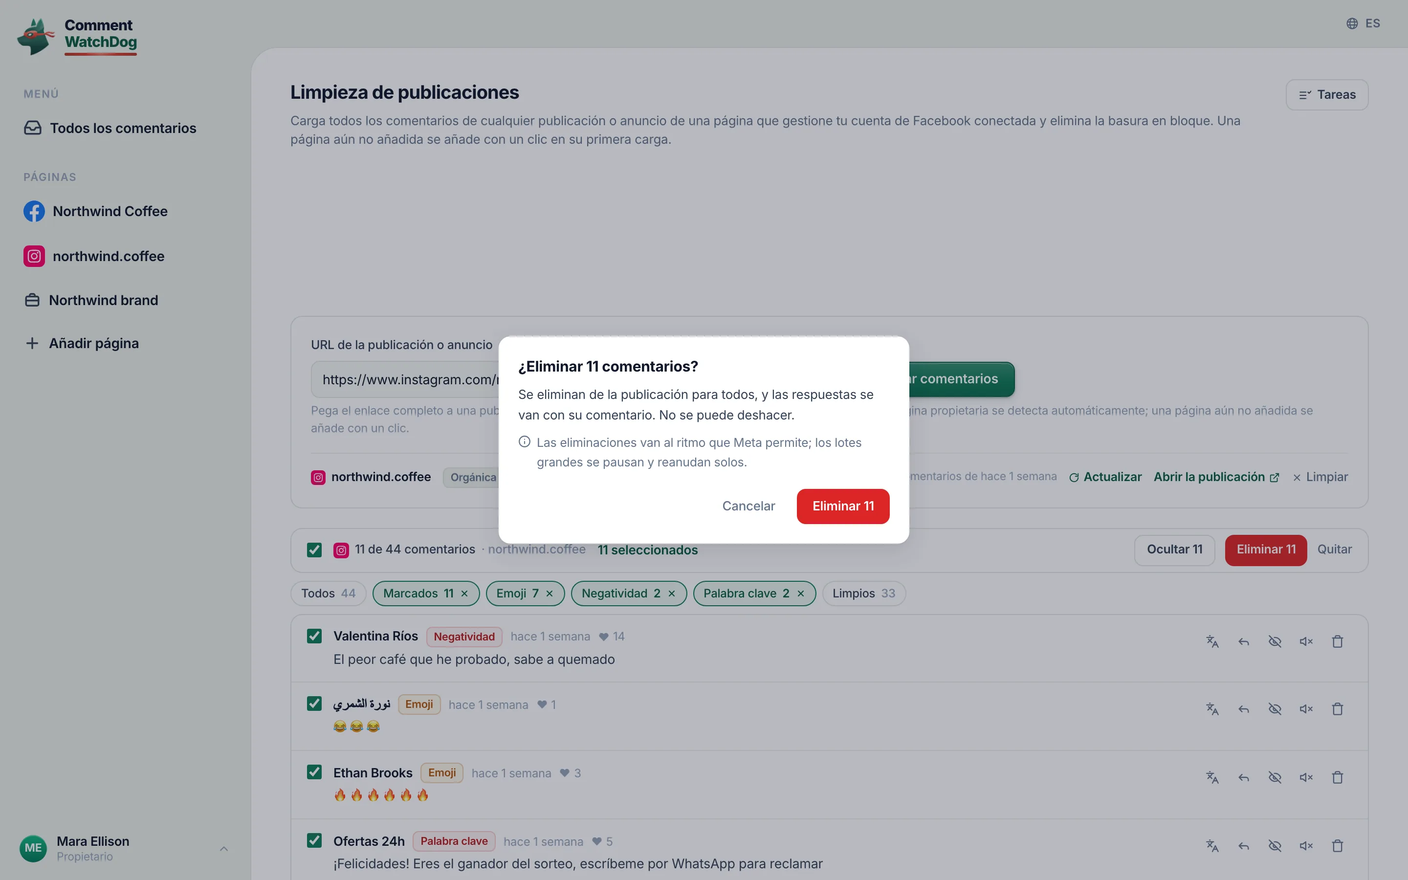Click the Instagram icon beside 11 de 44 comentarios
This screenshot has height=880, width=1408.
(x=341, y=550)
